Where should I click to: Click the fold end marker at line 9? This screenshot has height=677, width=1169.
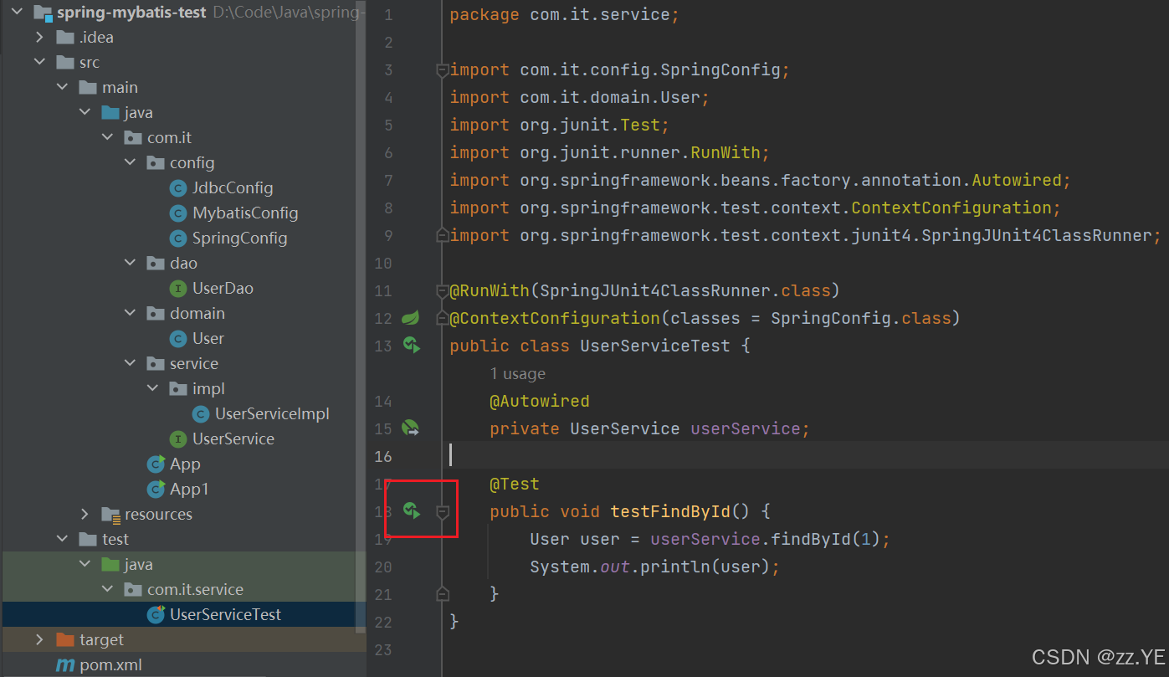443,236
